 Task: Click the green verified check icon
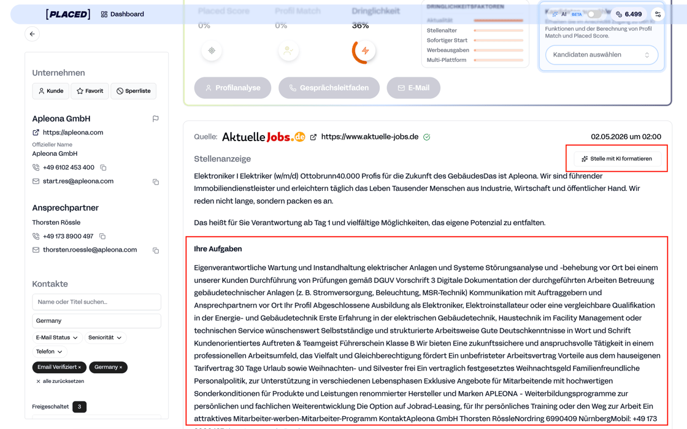click(427, 137)
